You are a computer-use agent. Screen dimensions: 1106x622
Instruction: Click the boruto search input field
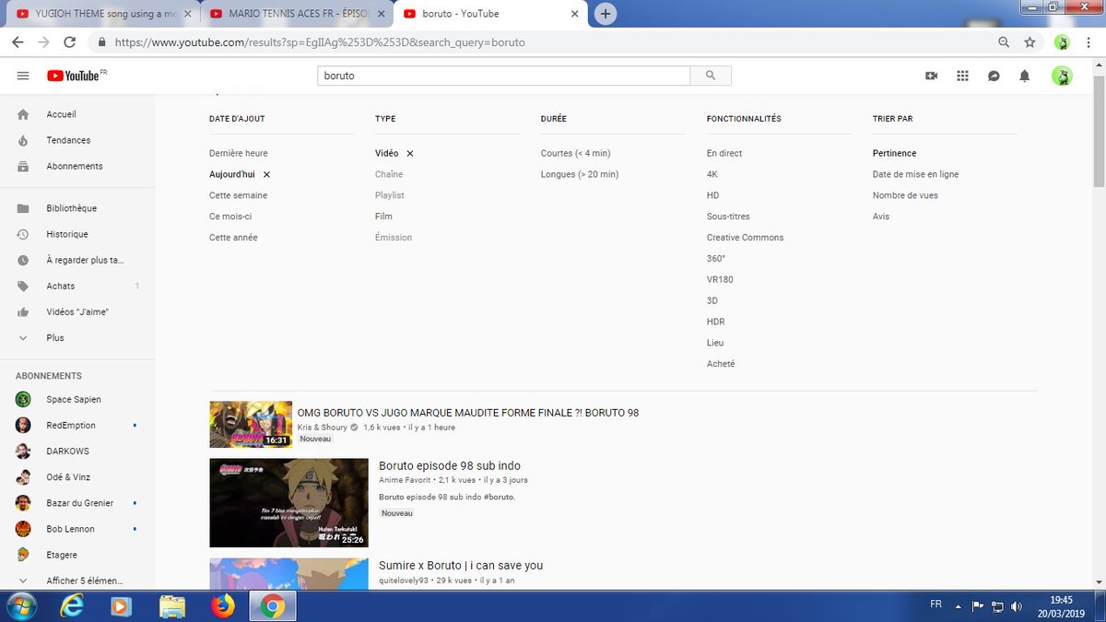pyautogui.click(x=503, y=76)
